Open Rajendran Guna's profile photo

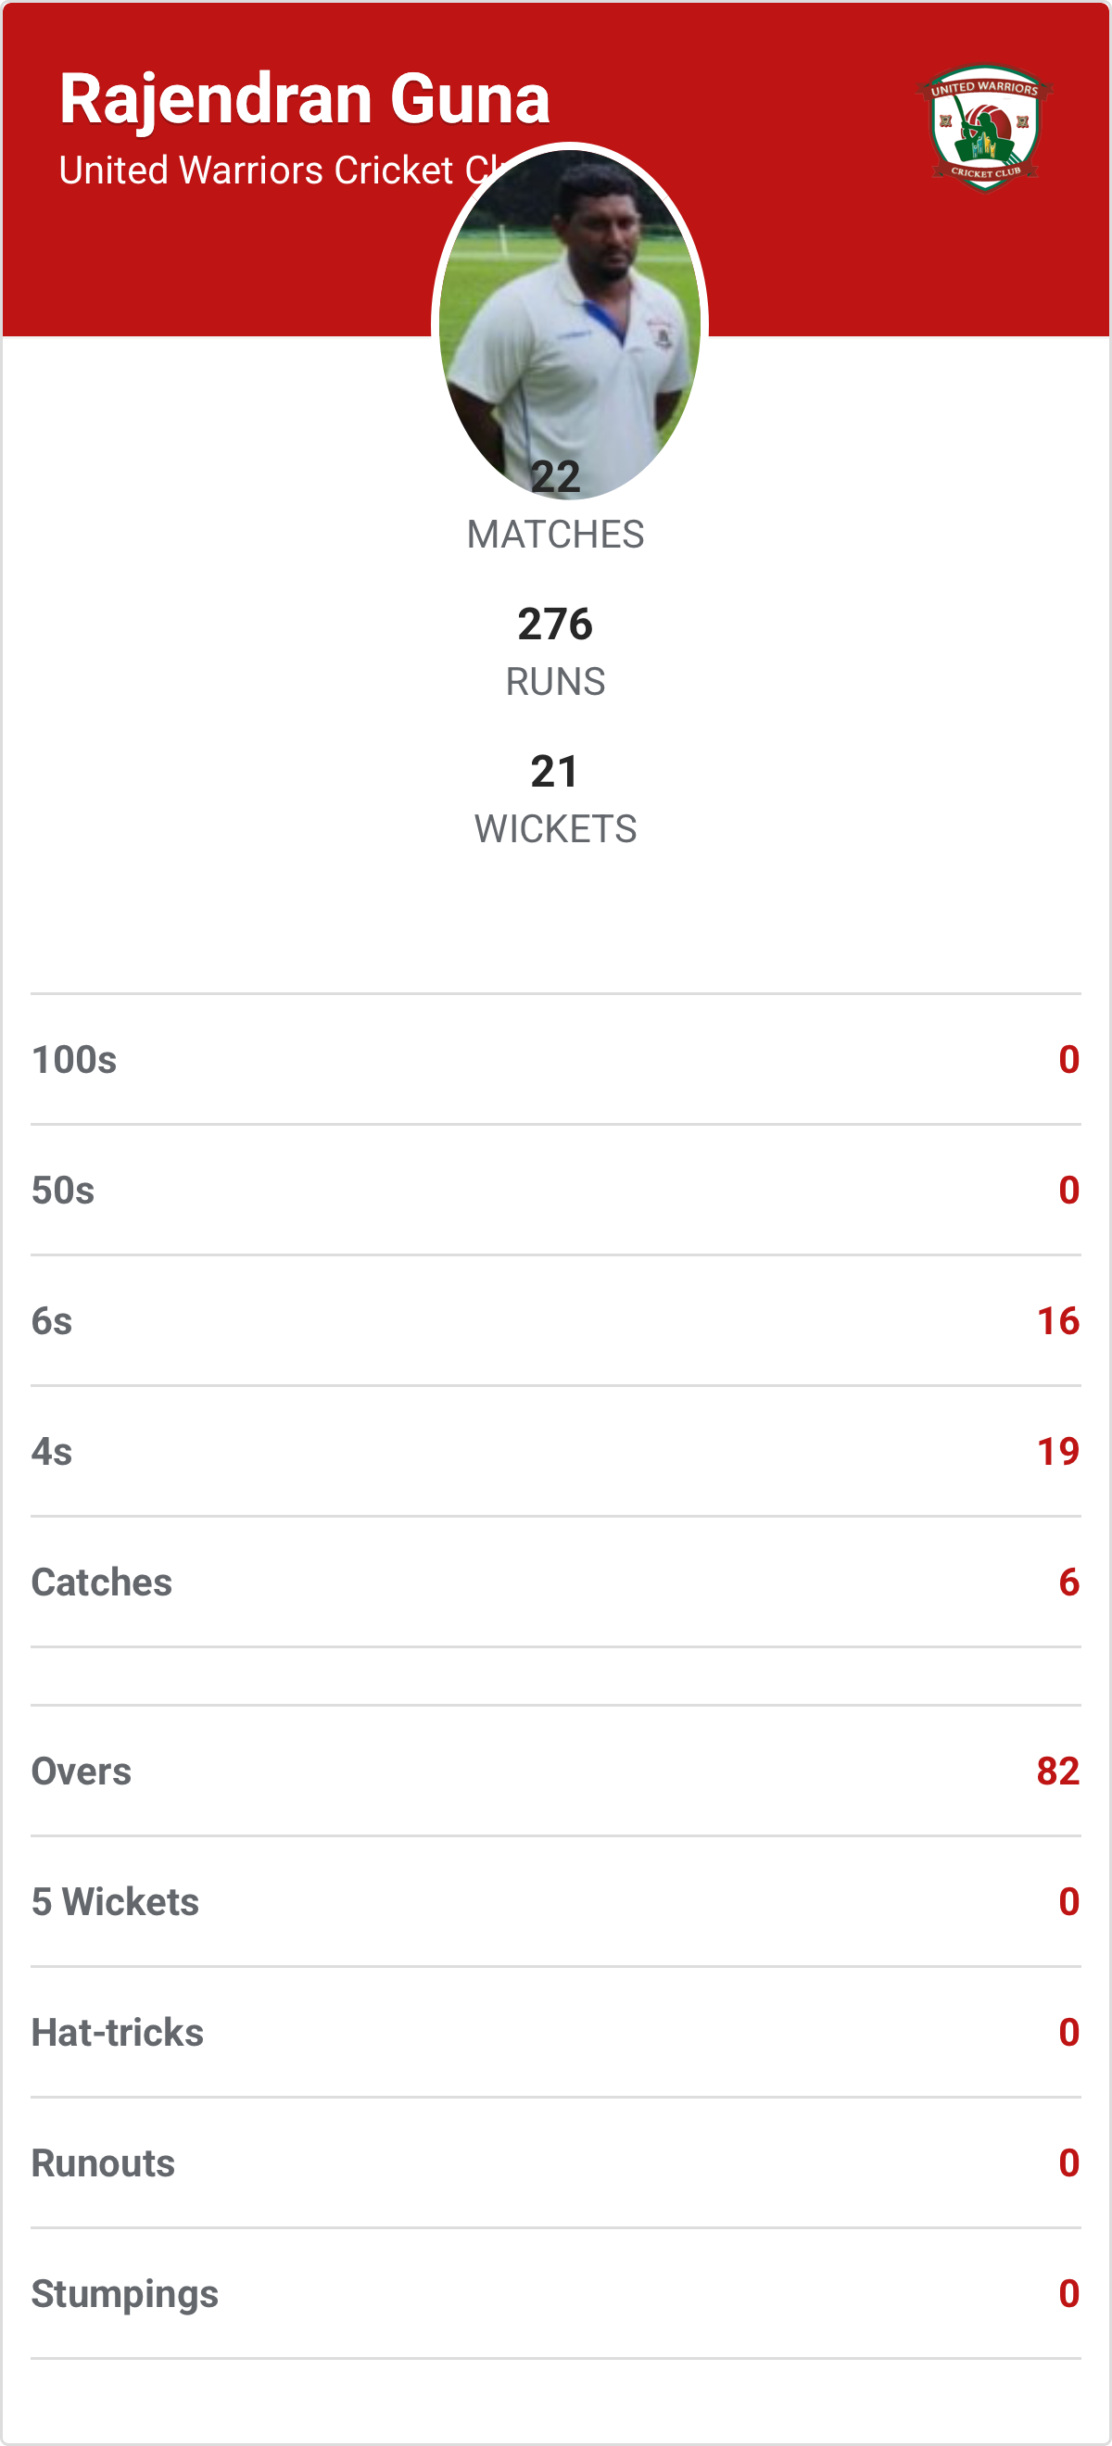pos(570,313)
